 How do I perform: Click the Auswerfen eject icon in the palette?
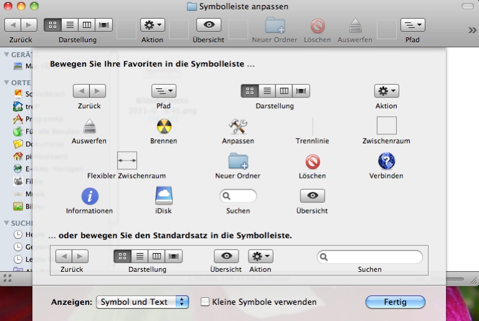[90, 126]
